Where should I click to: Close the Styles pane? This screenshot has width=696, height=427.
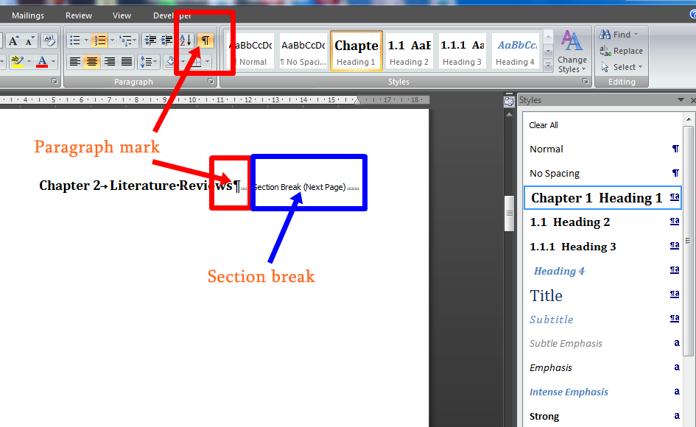693,101
